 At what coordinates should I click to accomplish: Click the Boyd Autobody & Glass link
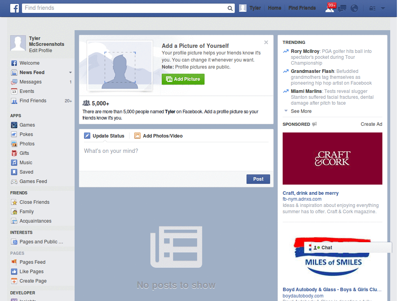pyautogui.click(x=332, y=290)
